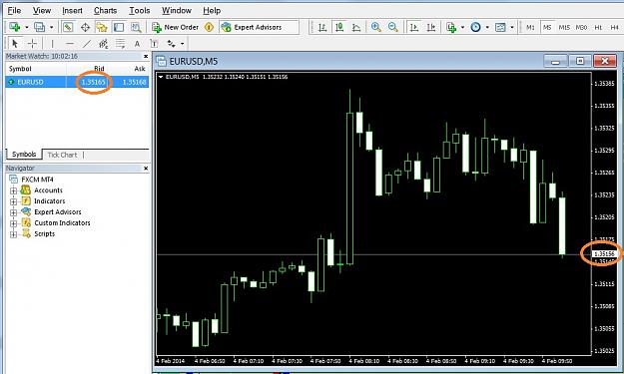624x374 pixels.
Task: Switch to the Tick Chart tab
Action: pyautogui.click(x=63, y=155)
